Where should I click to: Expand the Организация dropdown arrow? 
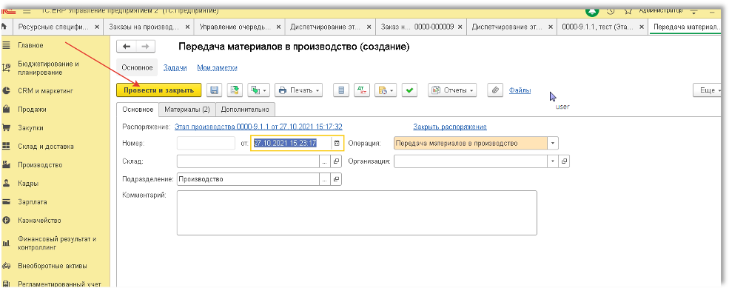[x=553, y=161]
